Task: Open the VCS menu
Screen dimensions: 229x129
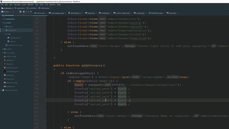Action: pyautogui.click(x=47, y=5)
